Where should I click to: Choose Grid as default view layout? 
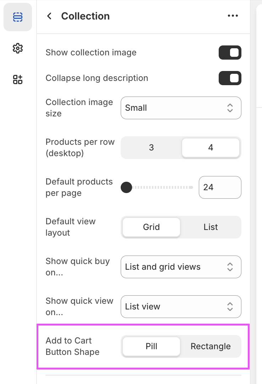pyautogui.click(x=151, y=227)
